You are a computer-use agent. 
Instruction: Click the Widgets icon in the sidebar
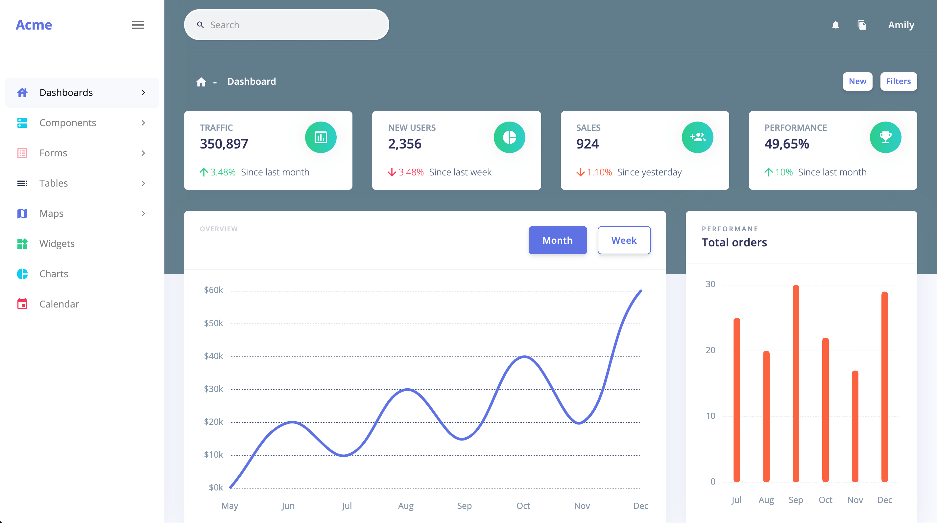coord(22,243)
